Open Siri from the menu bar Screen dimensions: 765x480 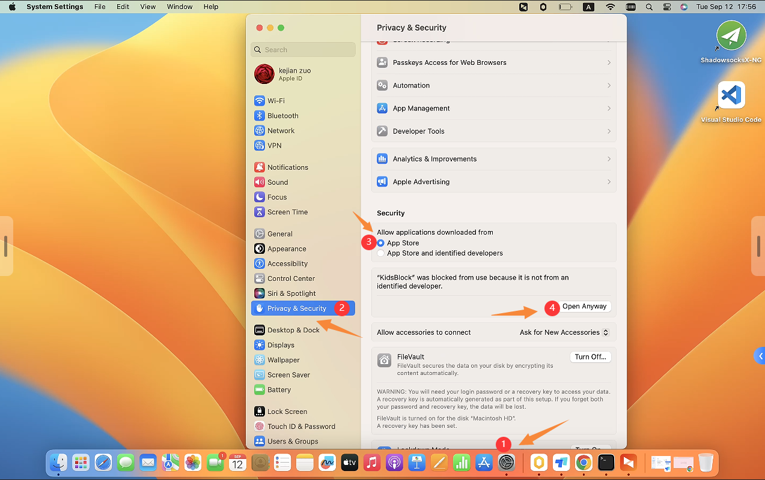[684, 7]
